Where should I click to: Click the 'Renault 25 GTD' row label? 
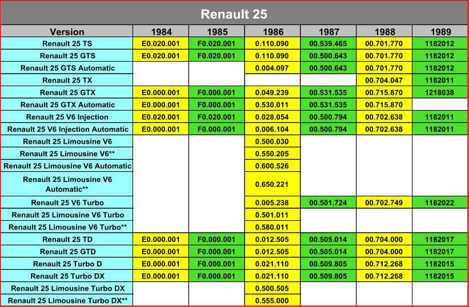coord(67,252)
